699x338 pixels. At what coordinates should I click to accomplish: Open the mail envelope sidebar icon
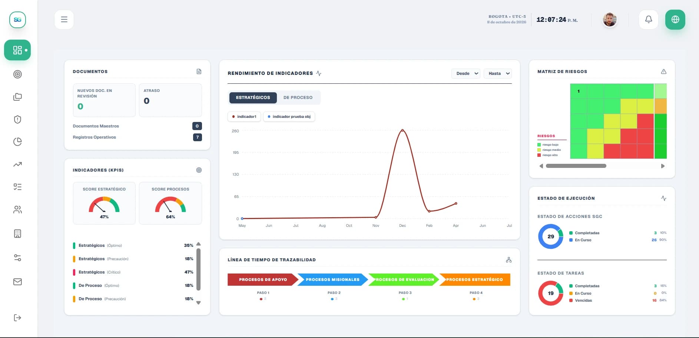tap(17, 282)
